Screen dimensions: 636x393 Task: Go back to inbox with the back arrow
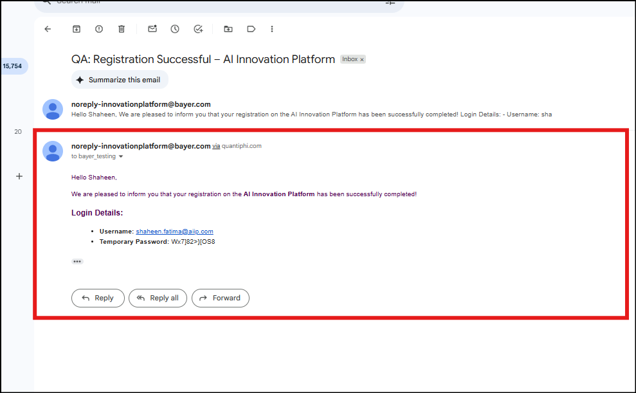coord(48,29)
